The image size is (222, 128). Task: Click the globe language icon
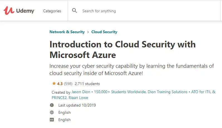(x=52, y=112)
